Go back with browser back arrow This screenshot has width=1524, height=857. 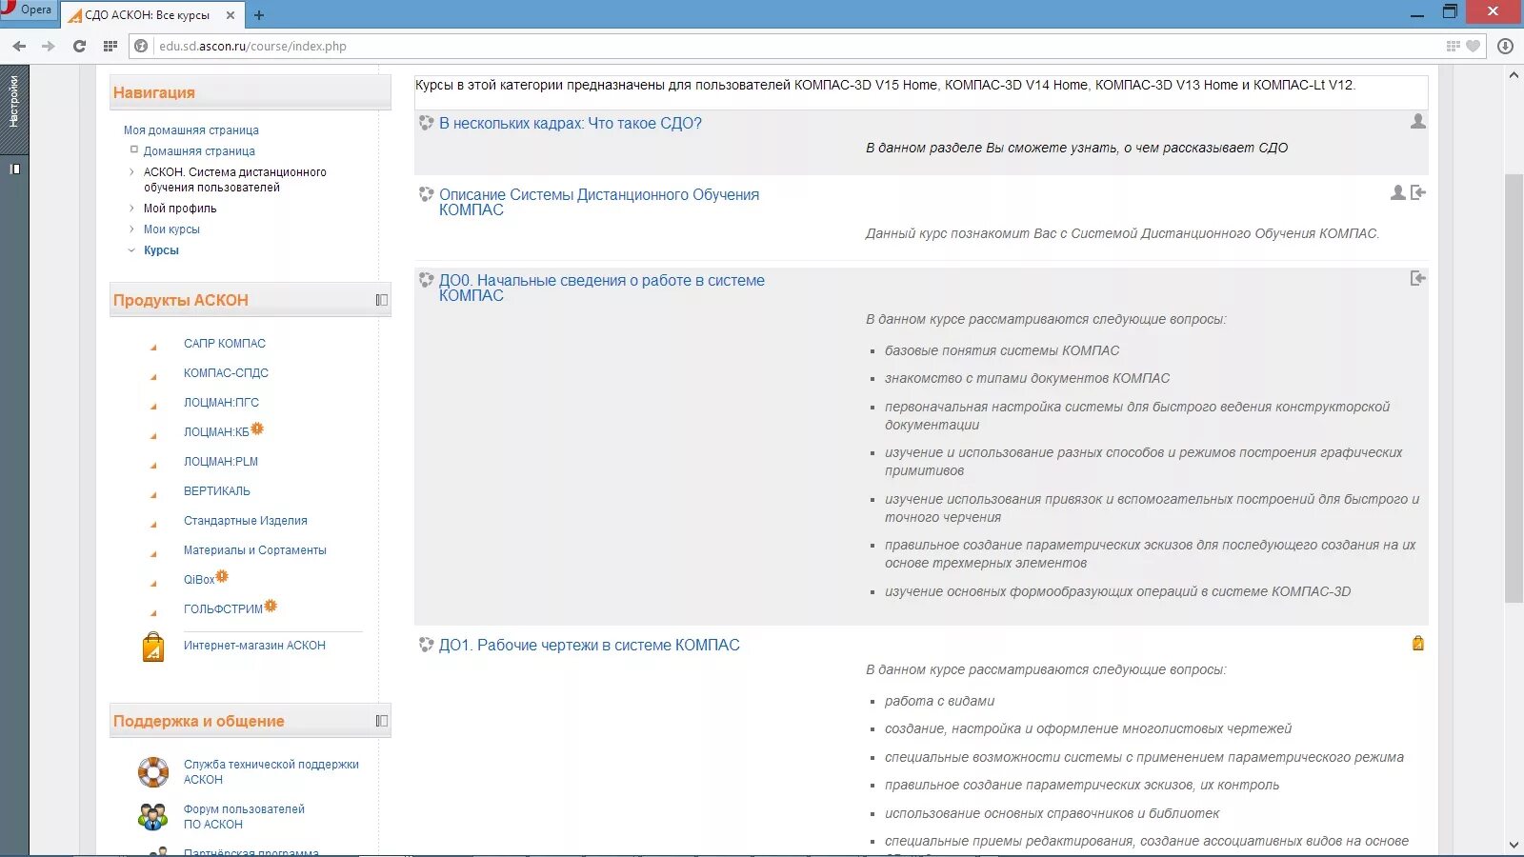click(19, 46)
